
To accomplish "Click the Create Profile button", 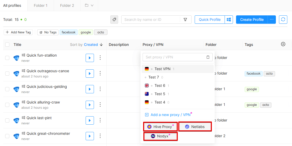I will pos(252,20).
